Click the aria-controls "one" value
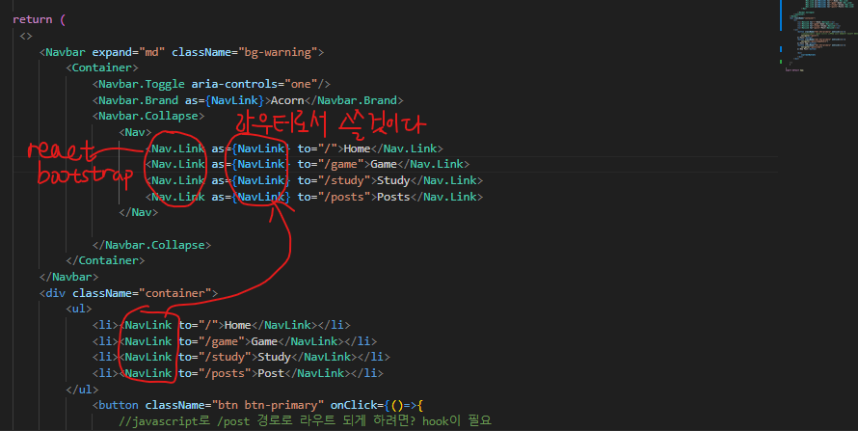Viewport: 858px width, 431px height. [x=301, y=84]
